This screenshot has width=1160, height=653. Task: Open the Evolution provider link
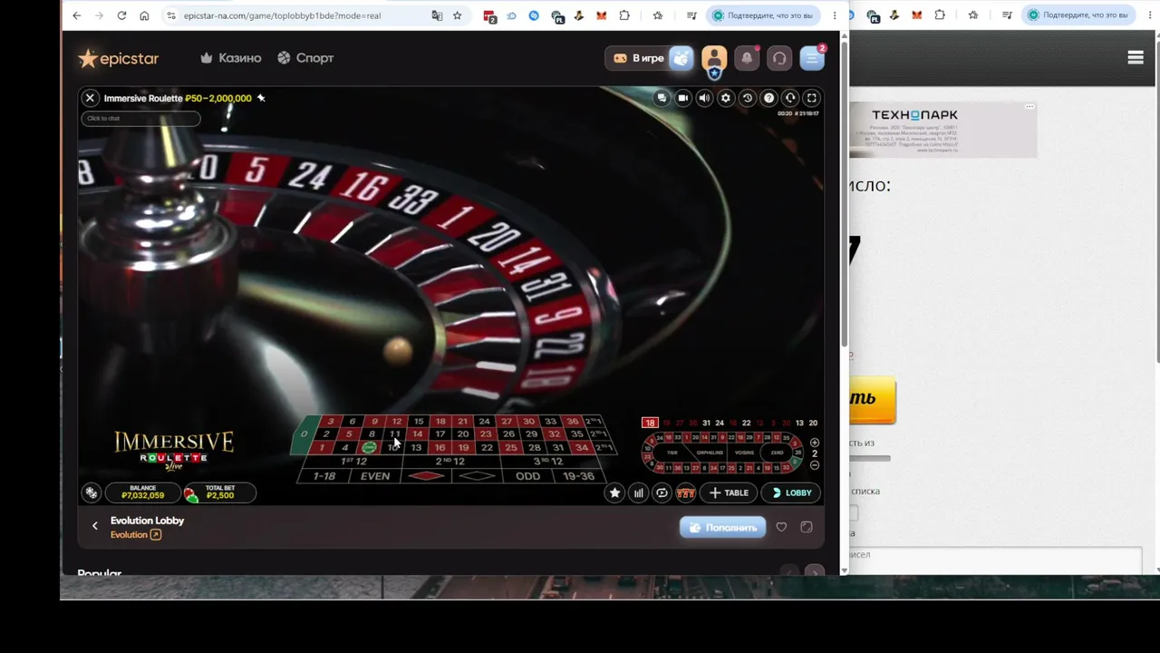(136, 535)
